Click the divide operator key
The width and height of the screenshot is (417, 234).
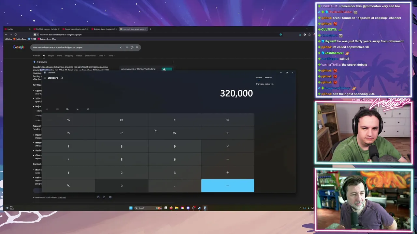point(228,133)
